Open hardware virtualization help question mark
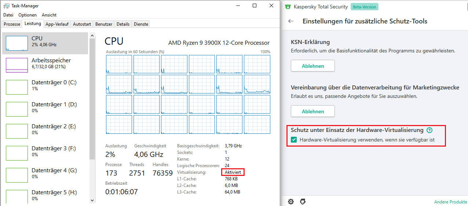The height and width of the screenshot is (206, 468). click(429, 130)
